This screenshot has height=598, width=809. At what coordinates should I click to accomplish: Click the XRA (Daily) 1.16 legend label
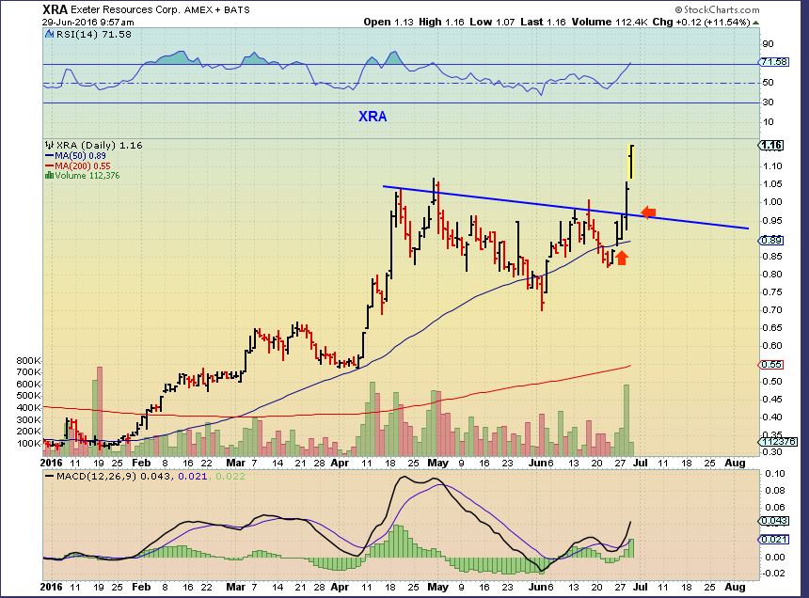coord(99,146)
